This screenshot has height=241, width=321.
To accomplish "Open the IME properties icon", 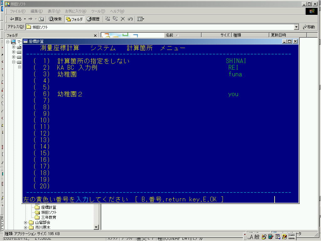I will [278, 237].
